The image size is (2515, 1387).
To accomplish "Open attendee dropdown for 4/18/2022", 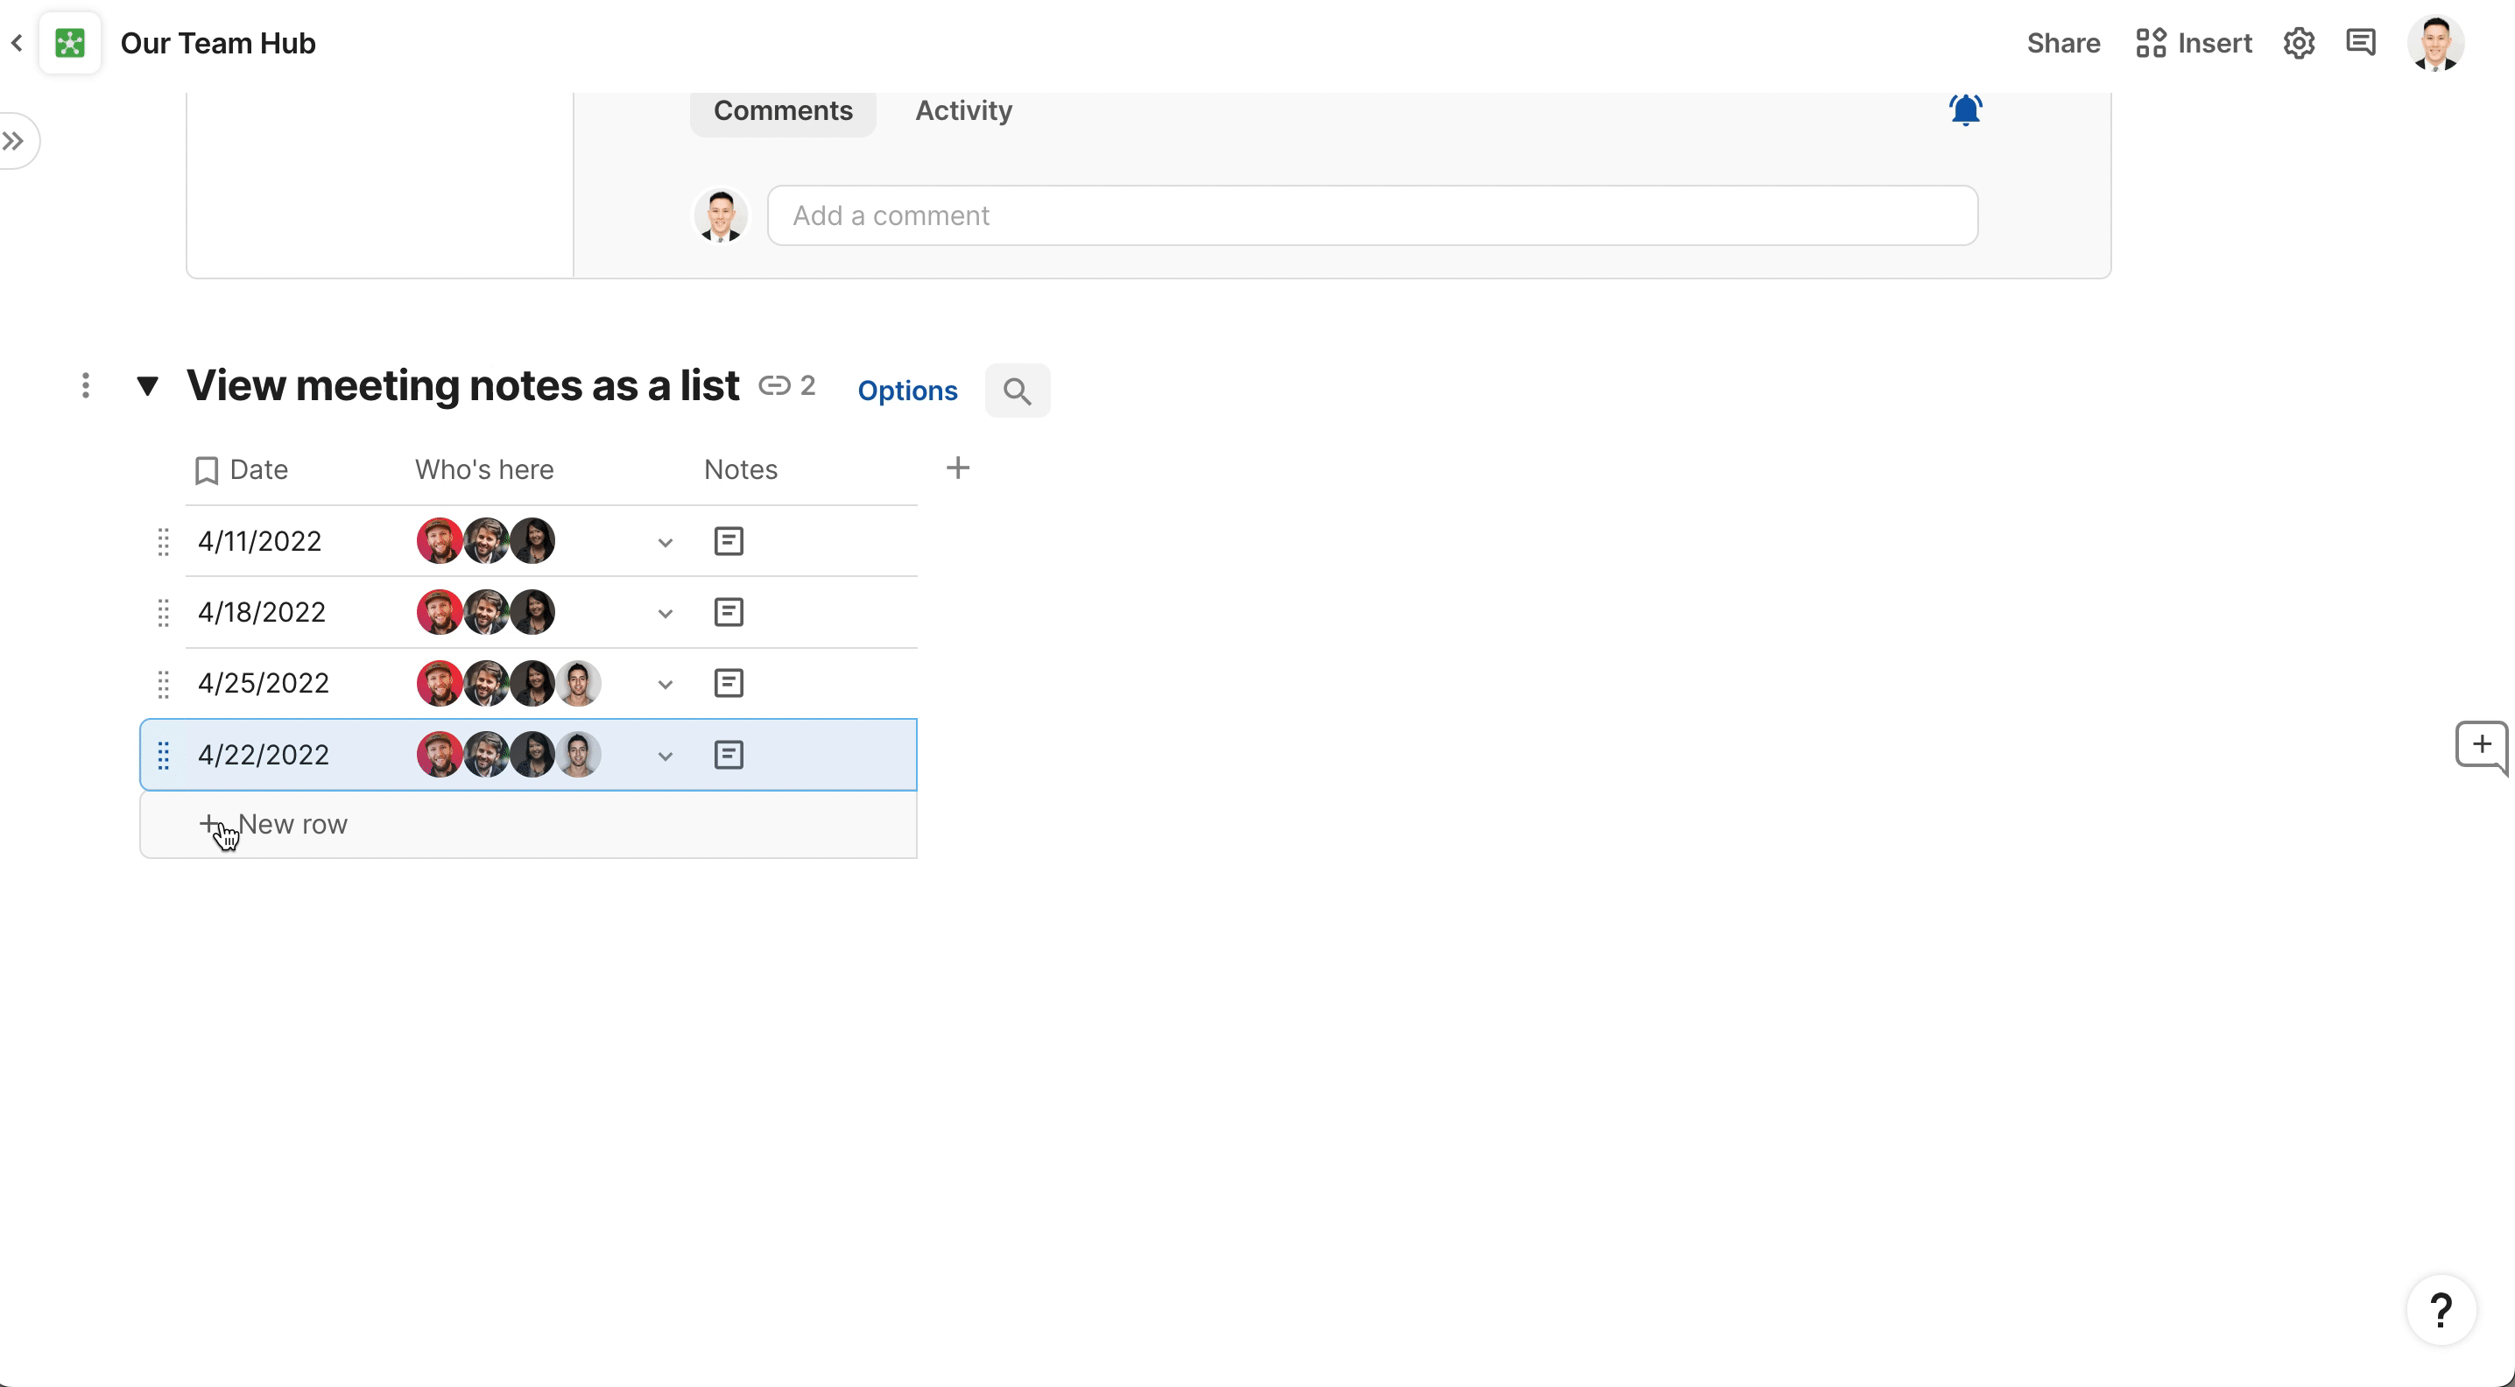I will coord(665,614).
